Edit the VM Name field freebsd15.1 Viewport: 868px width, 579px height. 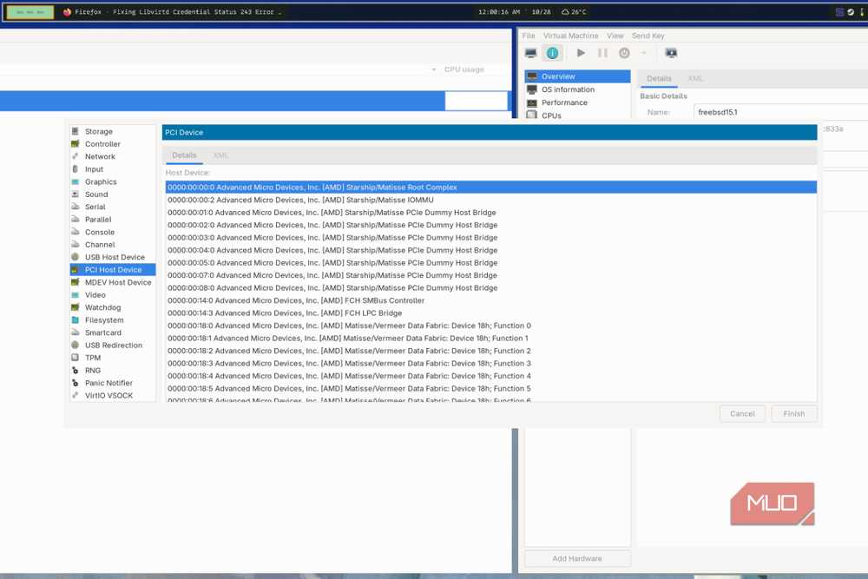click(x=780, y=112)
